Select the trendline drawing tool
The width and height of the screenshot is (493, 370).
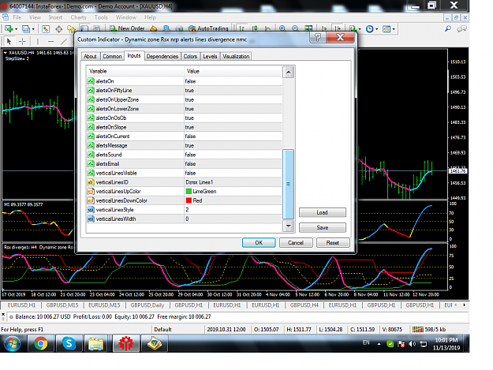click(x=64, y=41)
